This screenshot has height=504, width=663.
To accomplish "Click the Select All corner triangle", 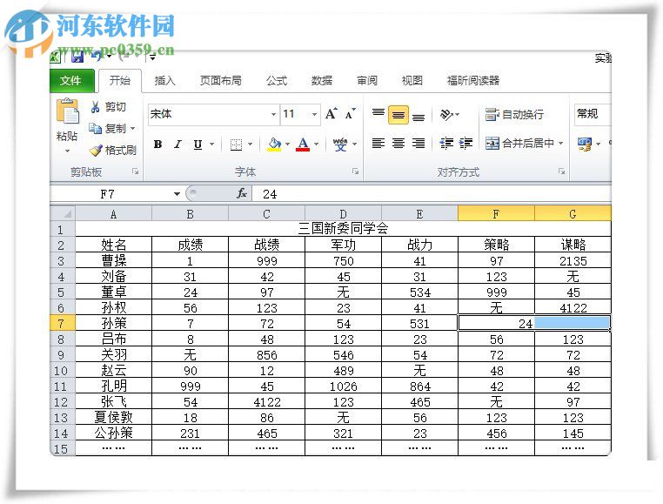I will pos(63,214).
